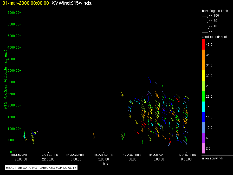Click the 100-knot barb flag legend icon
Image resolution: width=233 pixels, height=175 pixels.
click(x=205, y=17)
